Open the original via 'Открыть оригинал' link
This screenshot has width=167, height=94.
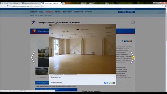click(56, 82)
